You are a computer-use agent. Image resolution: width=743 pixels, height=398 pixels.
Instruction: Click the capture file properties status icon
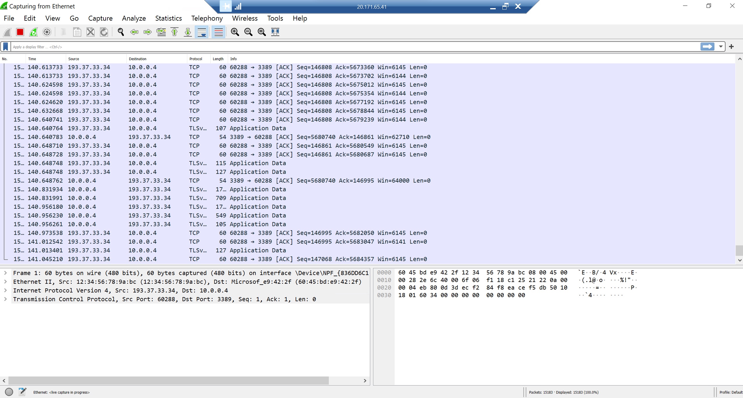tap(22, 392)
